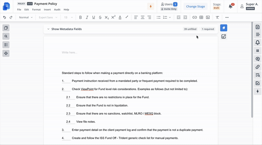This screenshot has height=145, width=262.
Task: Open the zoom-in magnifier in right sidebar
Action: (257, 59)
